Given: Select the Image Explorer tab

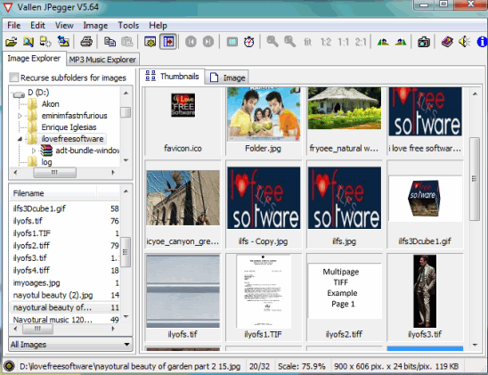Looking at the screenshot, I should pos(34,59).
